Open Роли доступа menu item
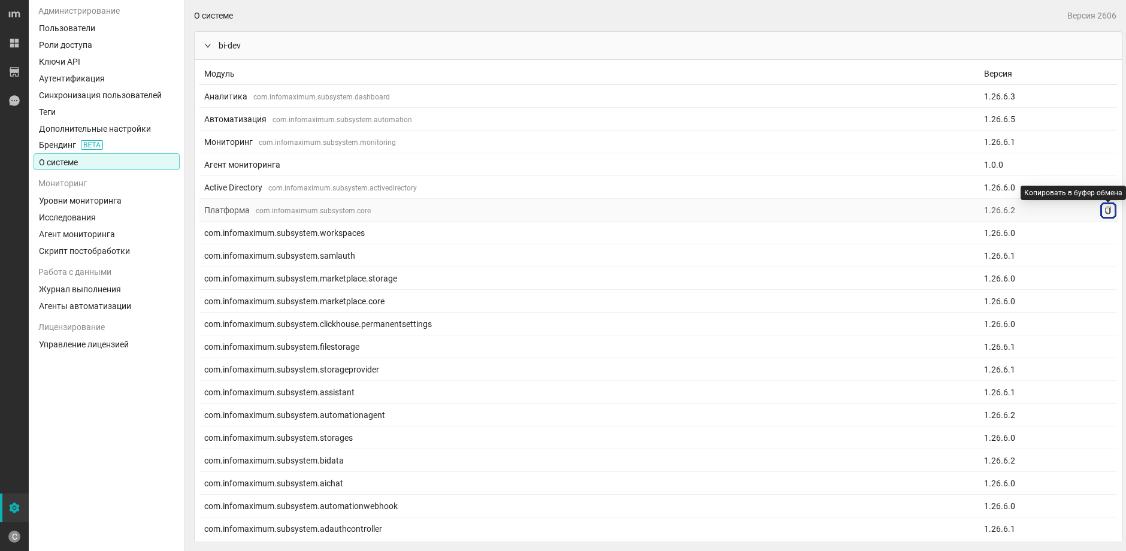 coord(107,45)
